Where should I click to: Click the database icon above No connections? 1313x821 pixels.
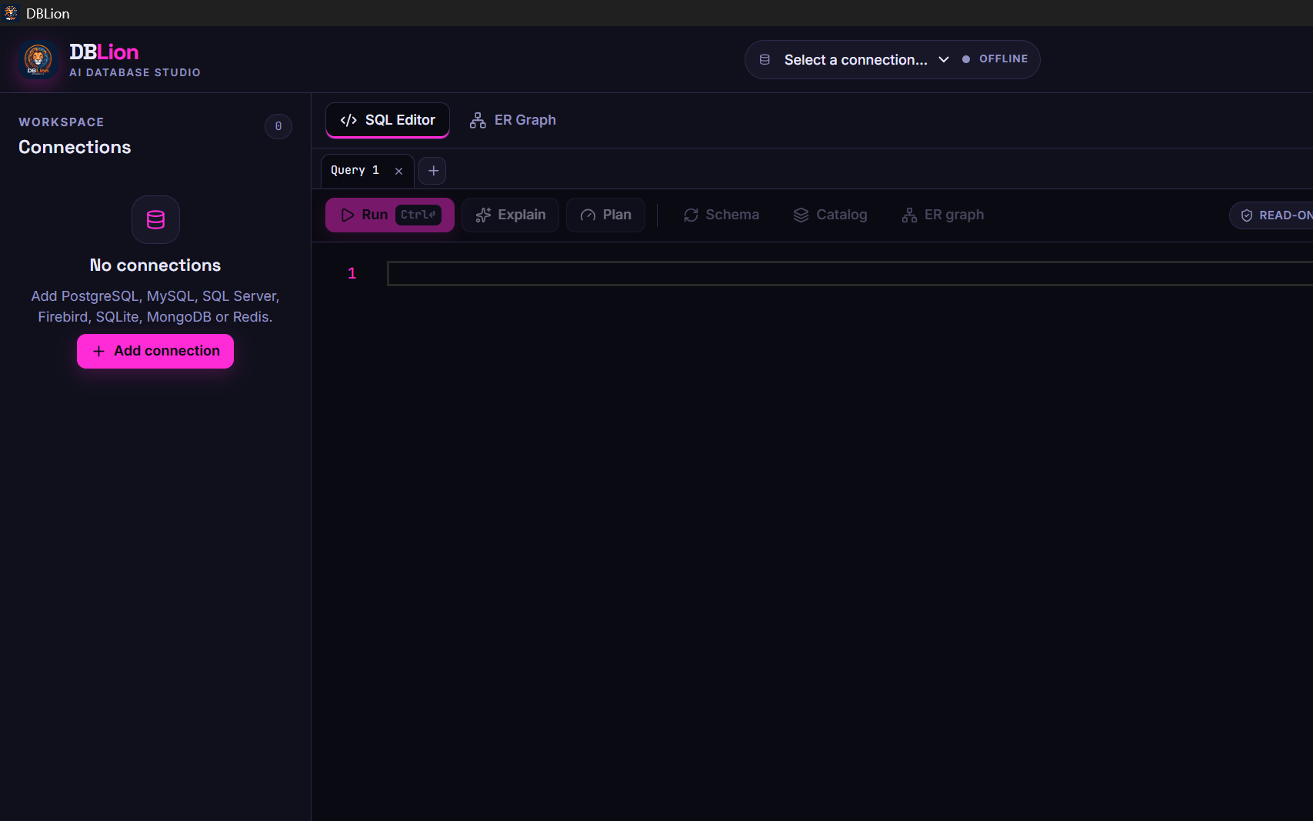tap(155, 220)
